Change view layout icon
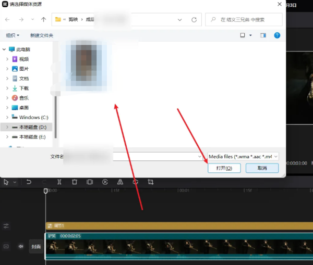 pyautogui.click(x=243, y=35)
